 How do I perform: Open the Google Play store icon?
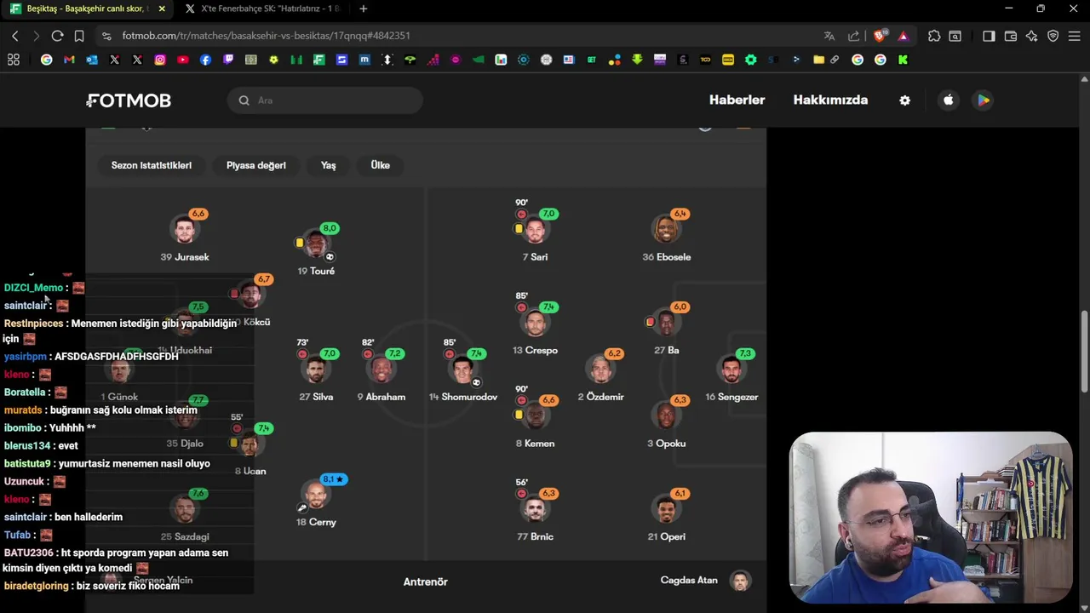click(984, 100)
